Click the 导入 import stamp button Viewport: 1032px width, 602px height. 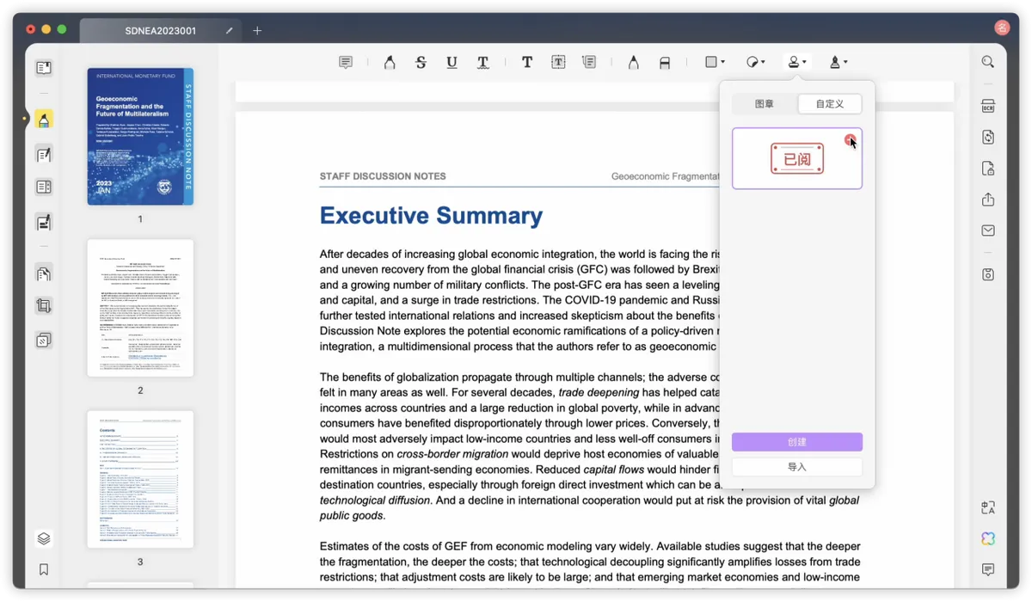[797, 467]
